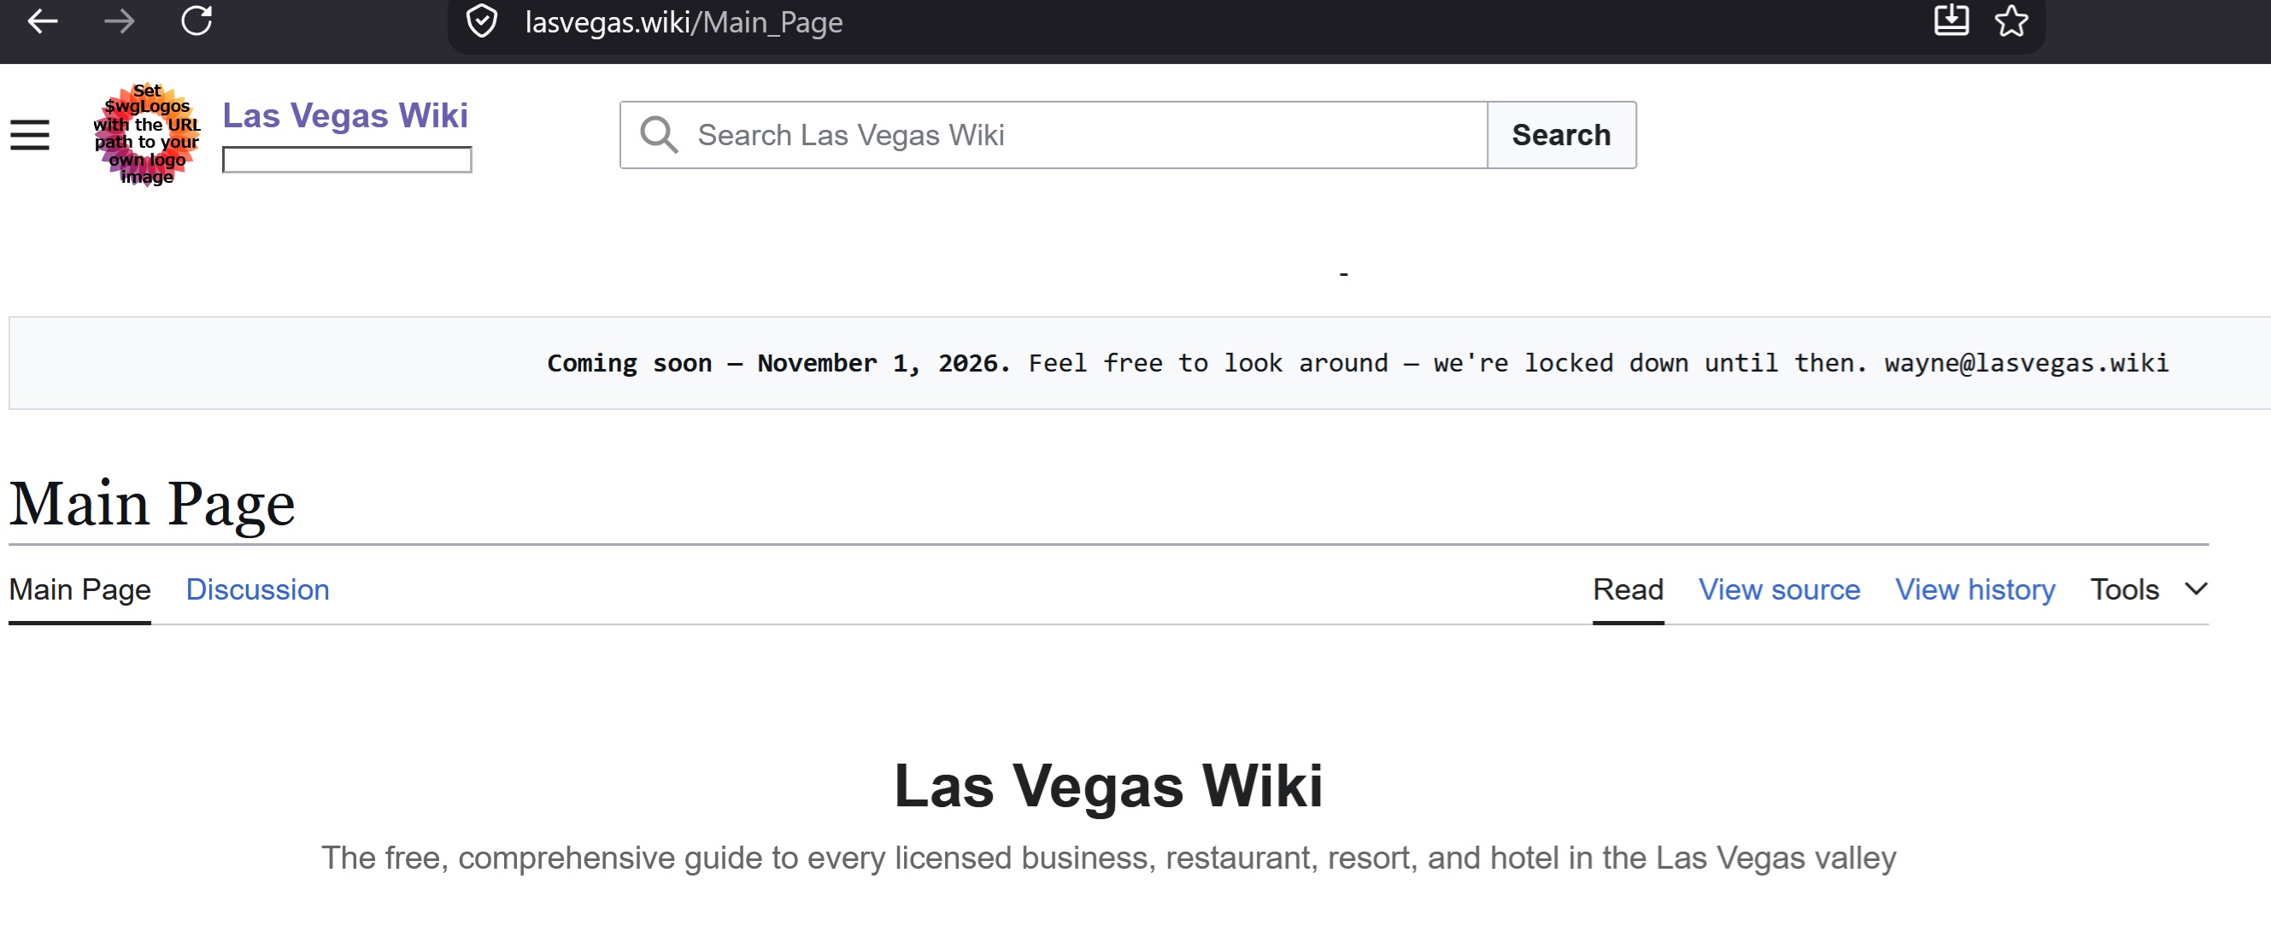The height and width of the screenshot is (943, 2271).
Task: Switch to the Discussion tab
Action: tap(257, 589)
